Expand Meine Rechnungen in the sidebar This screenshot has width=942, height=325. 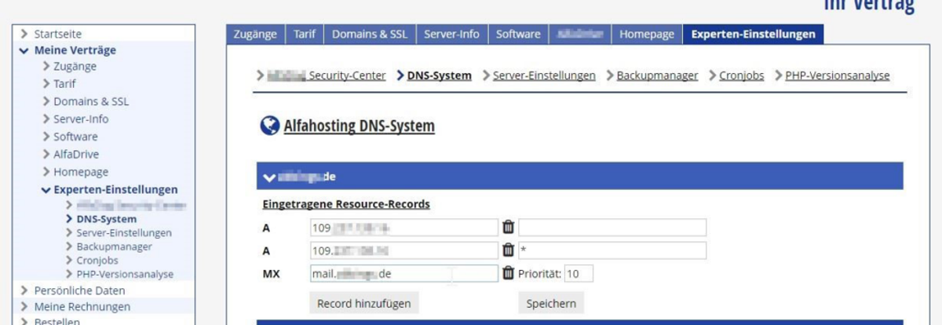point(82,307)
